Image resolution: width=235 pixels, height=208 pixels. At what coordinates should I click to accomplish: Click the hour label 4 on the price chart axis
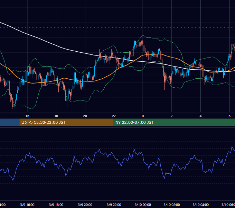(200, 116)
